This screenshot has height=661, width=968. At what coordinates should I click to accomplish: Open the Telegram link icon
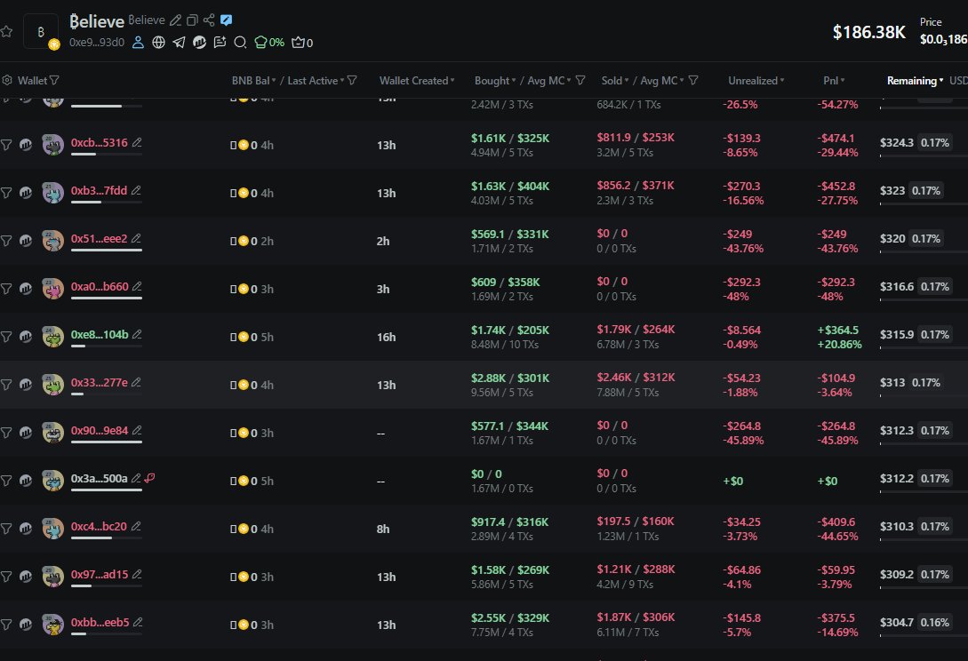180,42
